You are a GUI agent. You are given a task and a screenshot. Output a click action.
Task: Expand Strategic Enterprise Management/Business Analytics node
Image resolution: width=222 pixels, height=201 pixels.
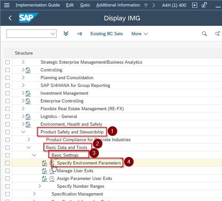(23, 62)
